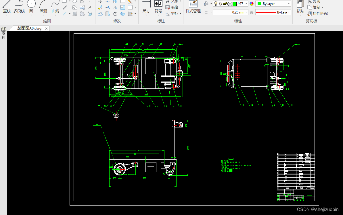Select the mirror tool in 修改
This screenshot has width=343, height=215.
coord(115,7)
